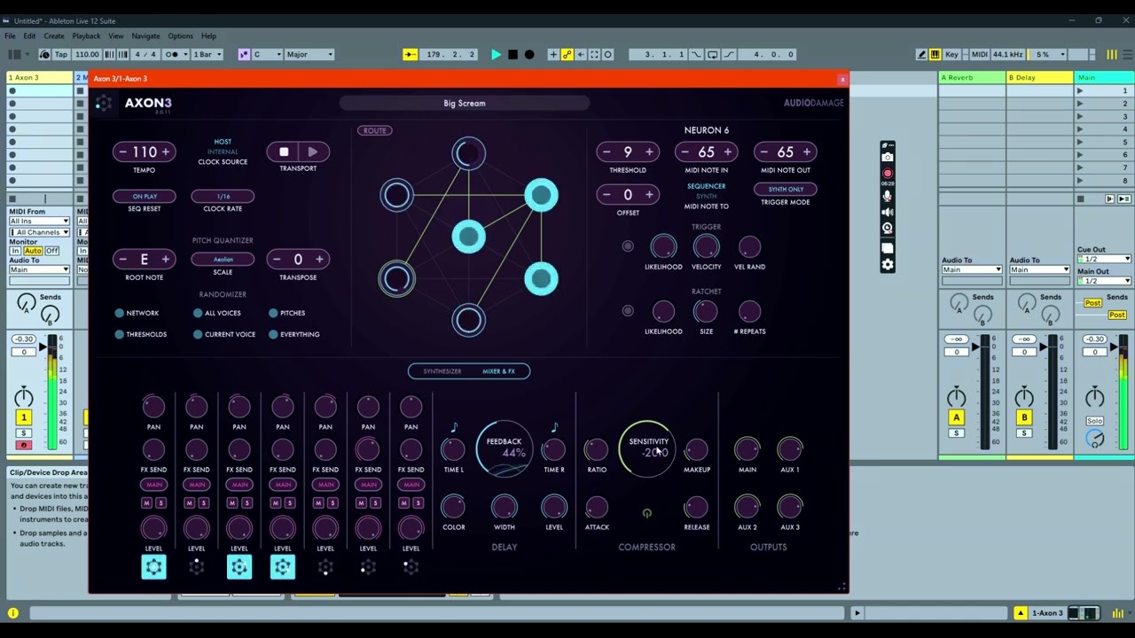Toggle the On Play seq reset
The height and width of the screenshot is (638, 1135).
(x=145, y=196)
